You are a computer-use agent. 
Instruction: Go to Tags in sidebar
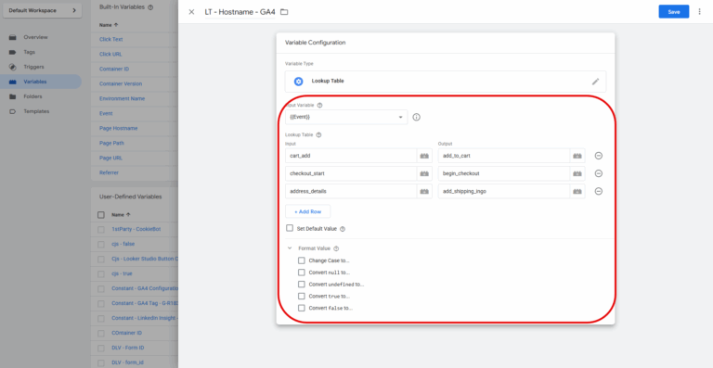click(x=29, y=52)
